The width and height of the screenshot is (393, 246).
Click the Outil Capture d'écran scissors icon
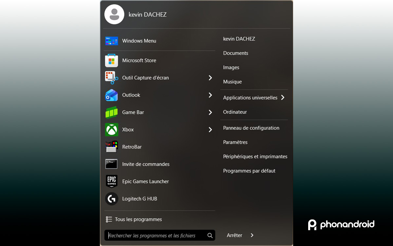pos(111,78)
